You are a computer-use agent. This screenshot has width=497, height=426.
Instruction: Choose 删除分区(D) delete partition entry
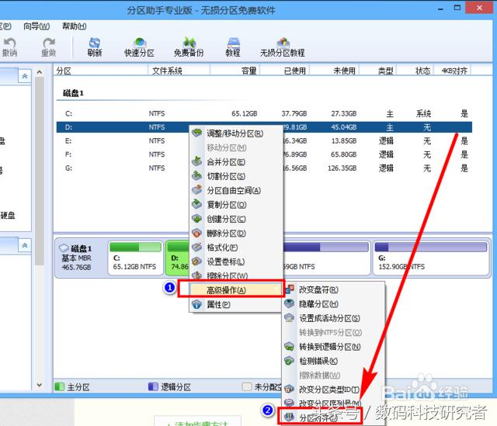pyautogui.click(x=235, y=234)
